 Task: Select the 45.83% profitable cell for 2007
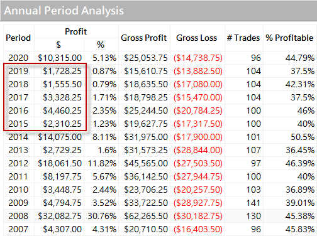click(x=300, y=229)
